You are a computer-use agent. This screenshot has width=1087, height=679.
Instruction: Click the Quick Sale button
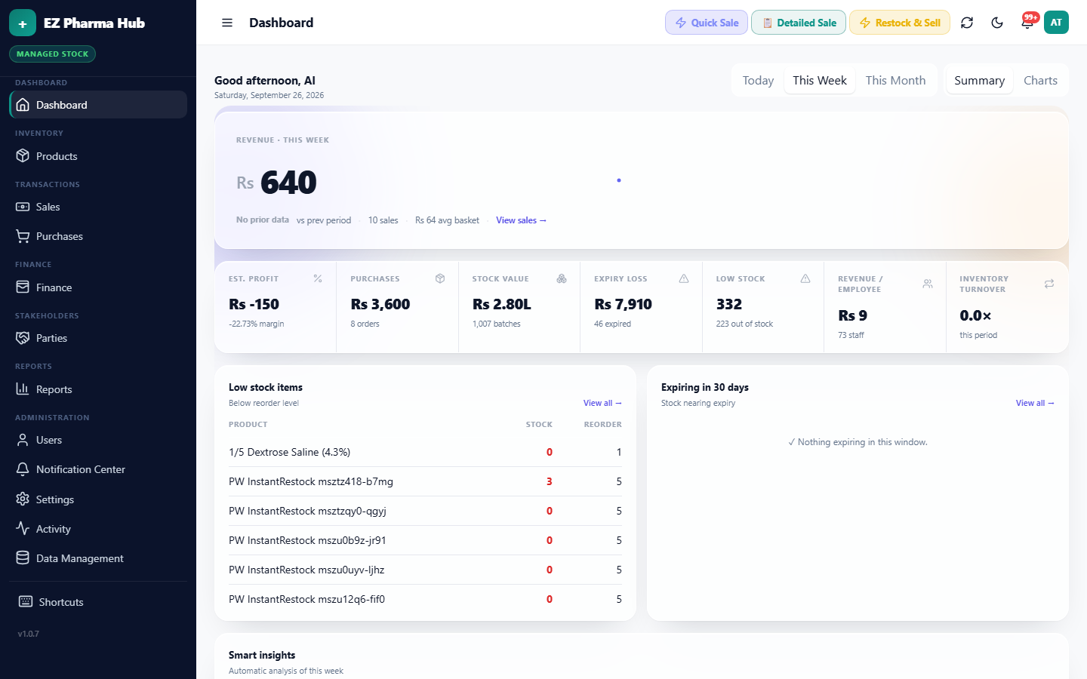point(707,23)
